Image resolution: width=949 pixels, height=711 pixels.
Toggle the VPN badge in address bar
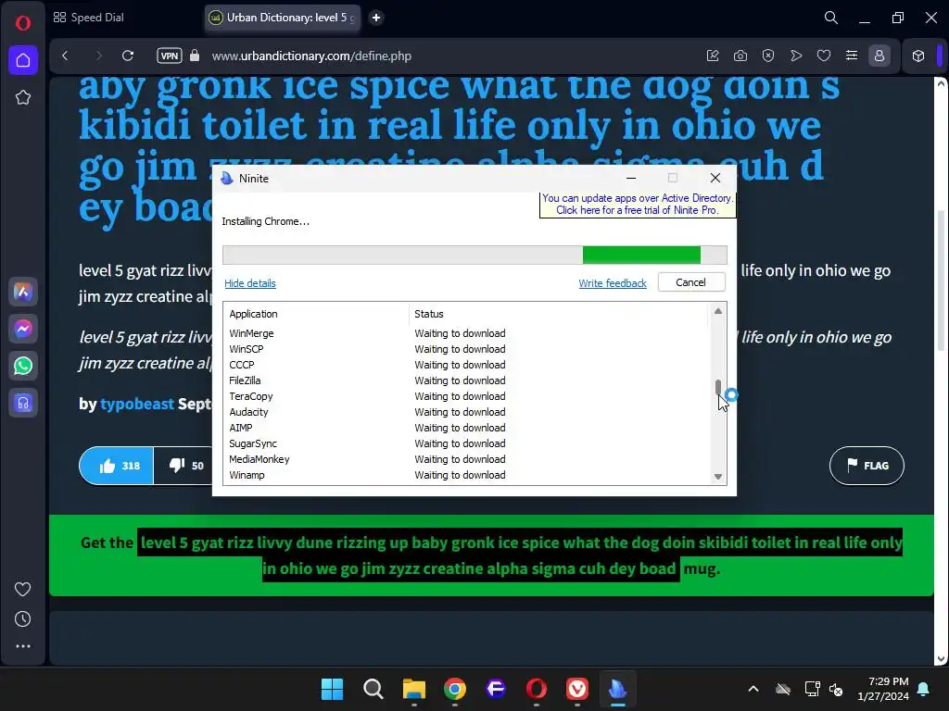click(170, 56)
